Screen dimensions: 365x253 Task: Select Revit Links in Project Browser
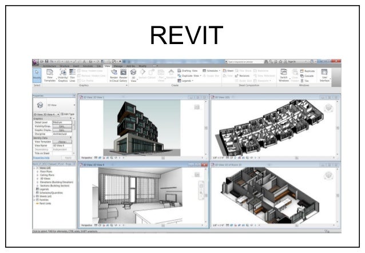pyautogui.click(x=45, y=203)
